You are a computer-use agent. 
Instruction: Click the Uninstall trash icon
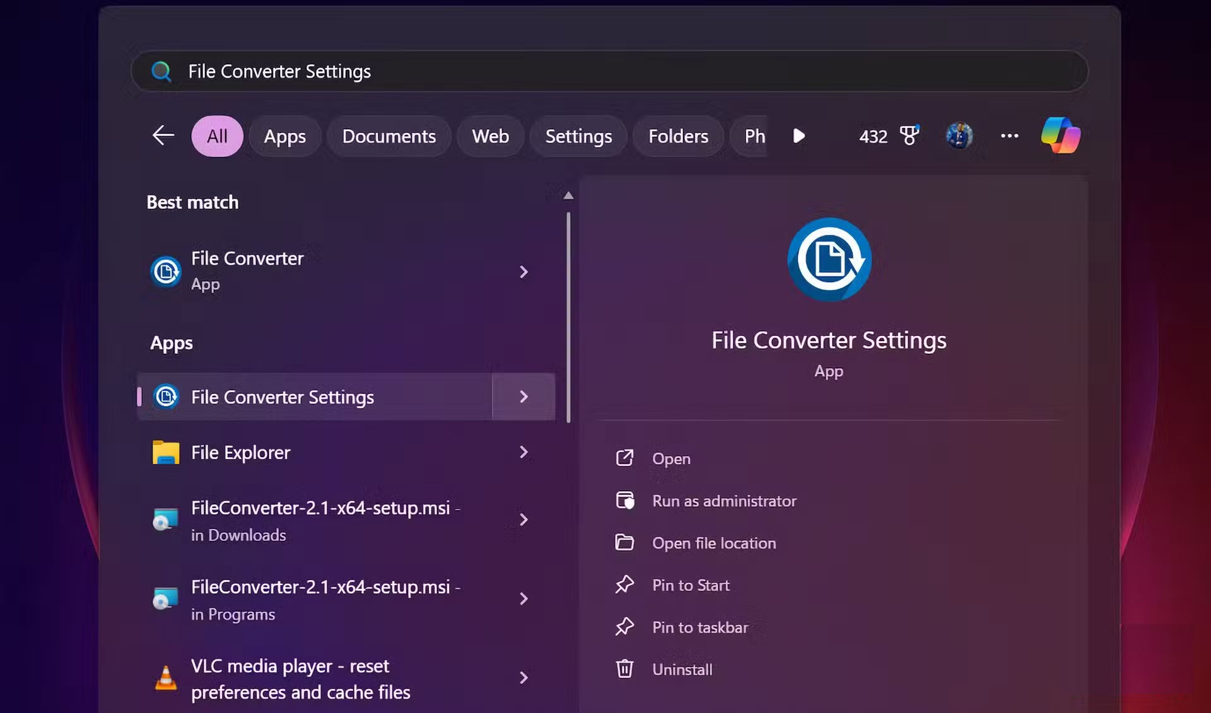[624, 669]
